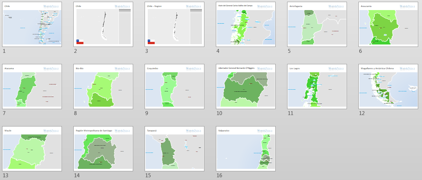Select Región Metropolitana de Santiago slide

(103, 149)
